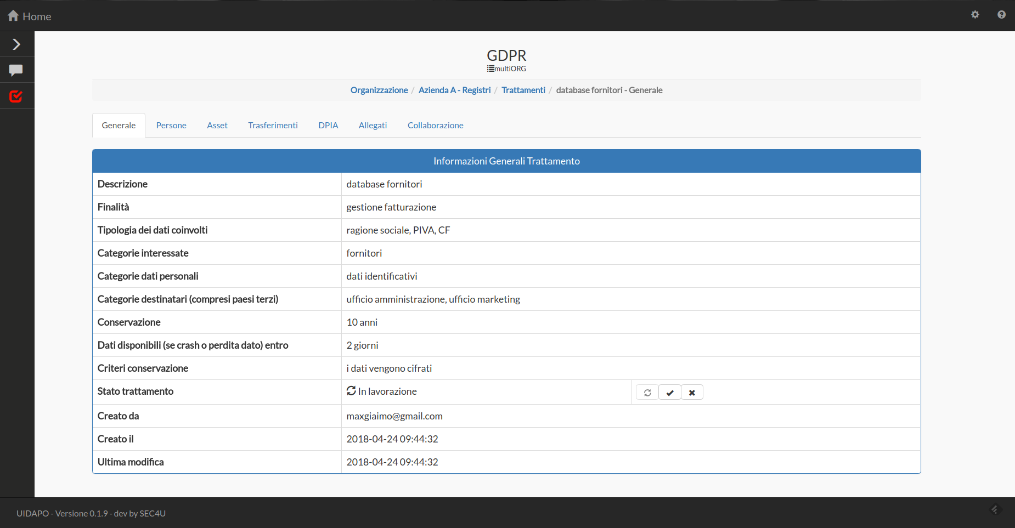Mark treatment as approved with checkmark button
This screenshot has width=1015, height=528.
(x=670, y=393)
